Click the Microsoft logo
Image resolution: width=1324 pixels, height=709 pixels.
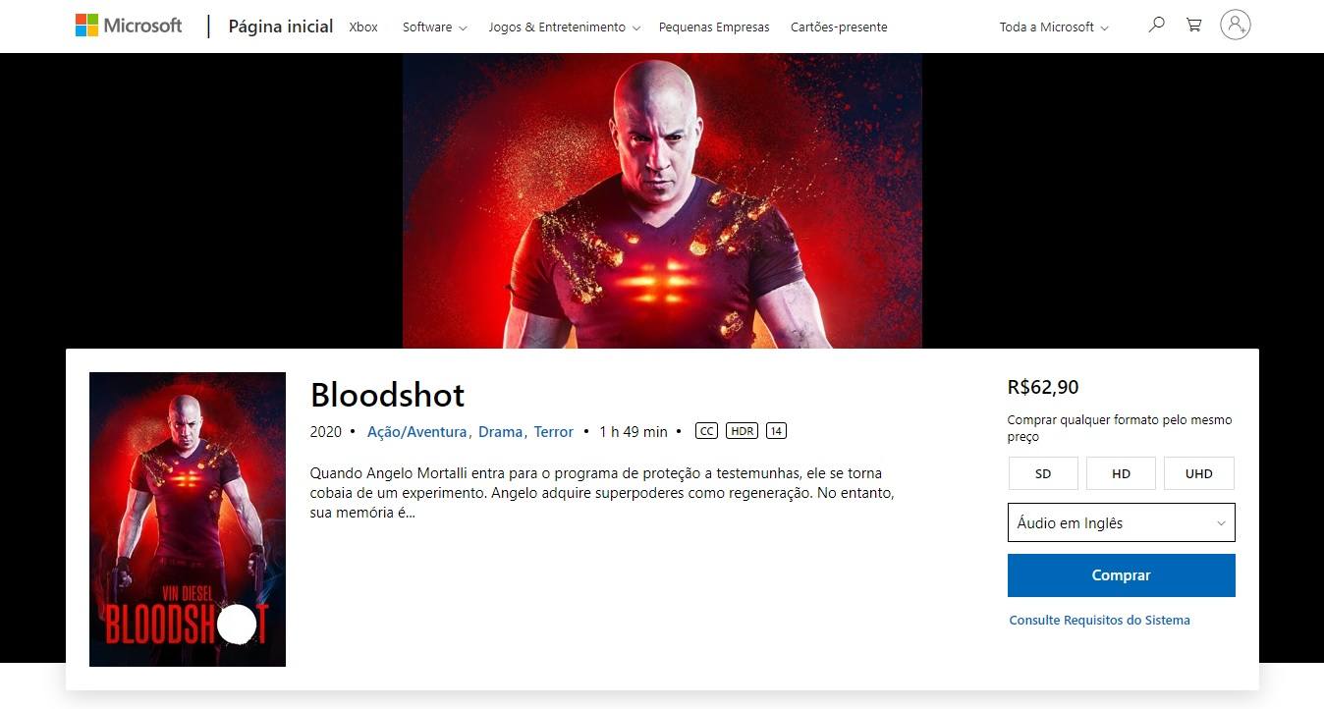pos(129,26)
